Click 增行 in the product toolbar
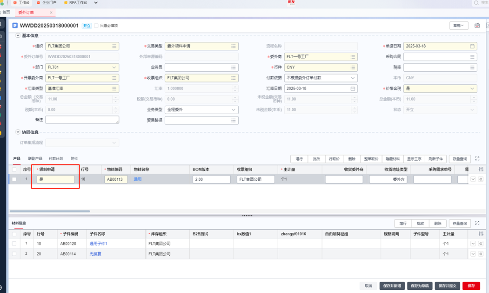The width and height of the screenshot is (489, 293). pos(299,159)
